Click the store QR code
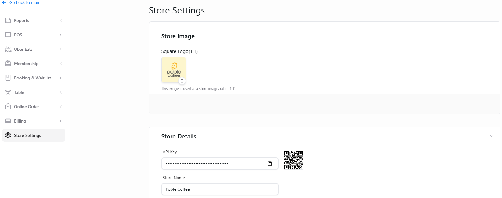Screen dimensions: 502x198 click(x=294, y=160)
